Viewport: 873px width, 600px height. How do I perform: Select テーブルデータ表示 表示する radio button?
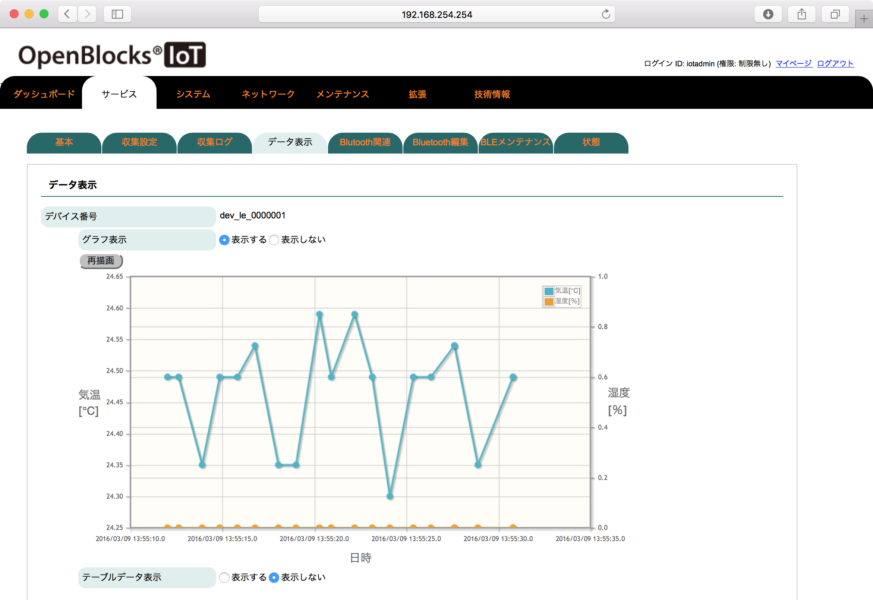(224, 577)
